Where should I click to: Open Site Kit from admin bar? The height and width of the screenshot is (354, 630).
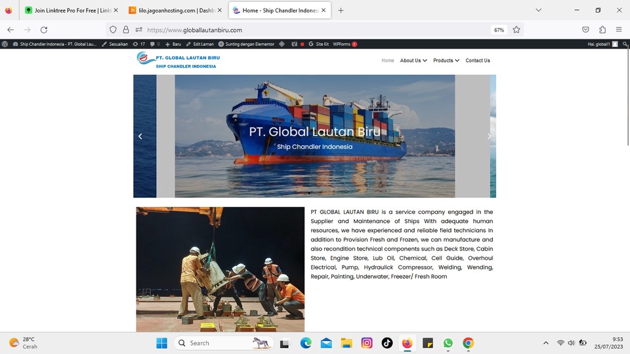click(319, 44)
